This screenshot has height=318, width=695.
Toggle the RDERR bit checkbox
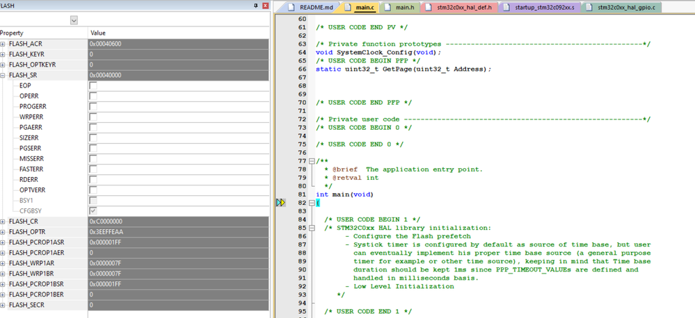[93, 180]
